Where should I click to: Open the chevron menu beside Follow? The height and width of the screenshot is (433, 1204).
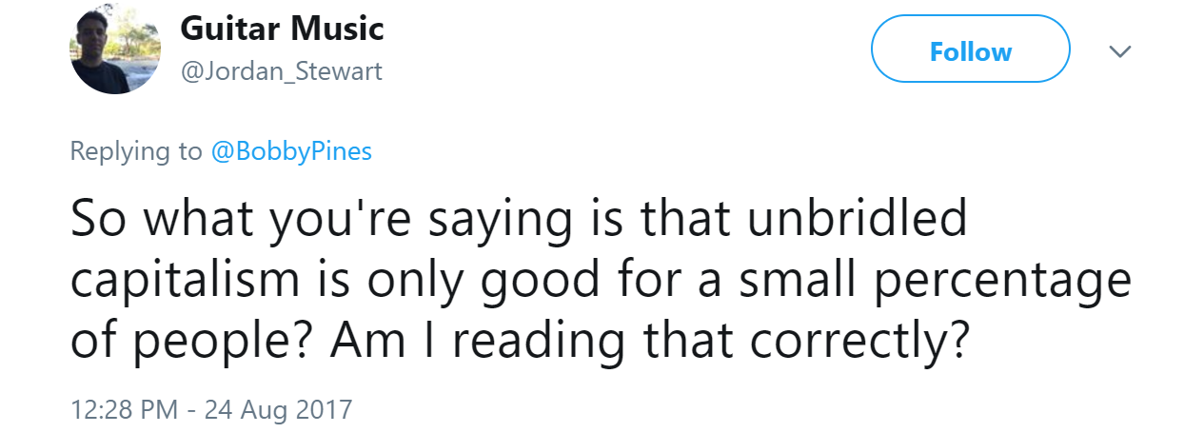point(1121,50)
